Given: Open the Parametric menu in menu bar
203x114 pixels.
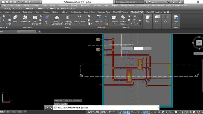Looking at the screenshot, I should (x=85, y=5).
